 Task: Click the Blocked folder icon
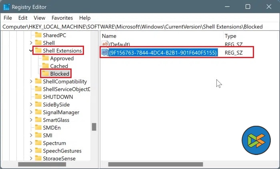coord(45,73)
